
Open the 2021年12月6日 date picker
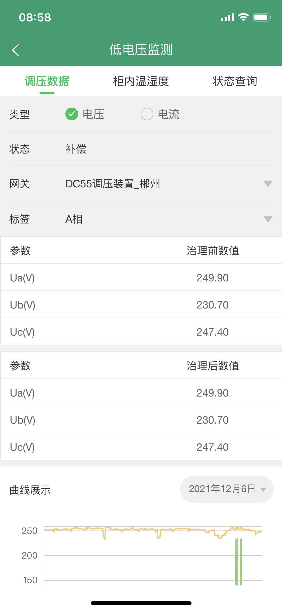pyautogui.click(x=227, y=489)
